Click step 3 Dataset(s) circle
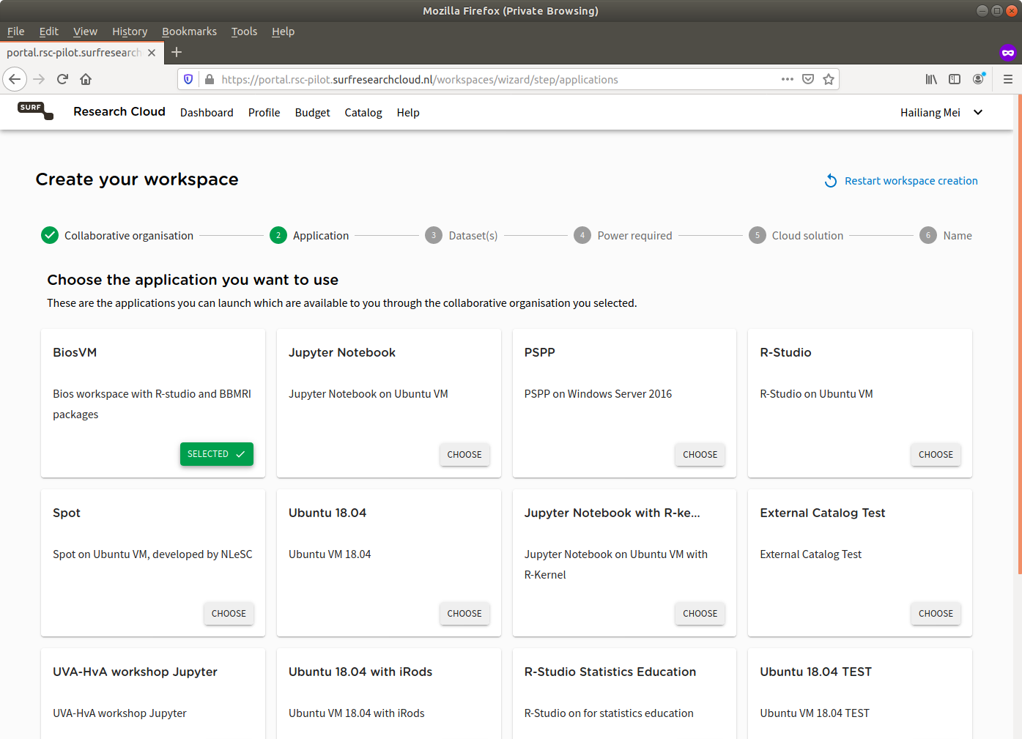Screen dimensions: 1022x739 (434, 235)
